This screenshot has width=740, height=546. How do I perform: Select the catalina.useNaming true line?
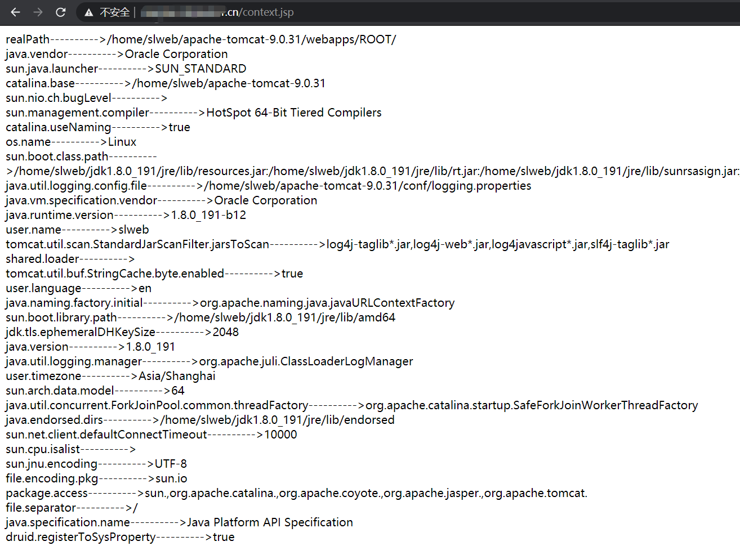98,127
